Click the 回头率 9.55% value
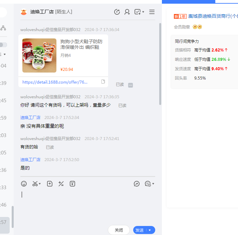This screenshot has width=238, height=235. 200,78
